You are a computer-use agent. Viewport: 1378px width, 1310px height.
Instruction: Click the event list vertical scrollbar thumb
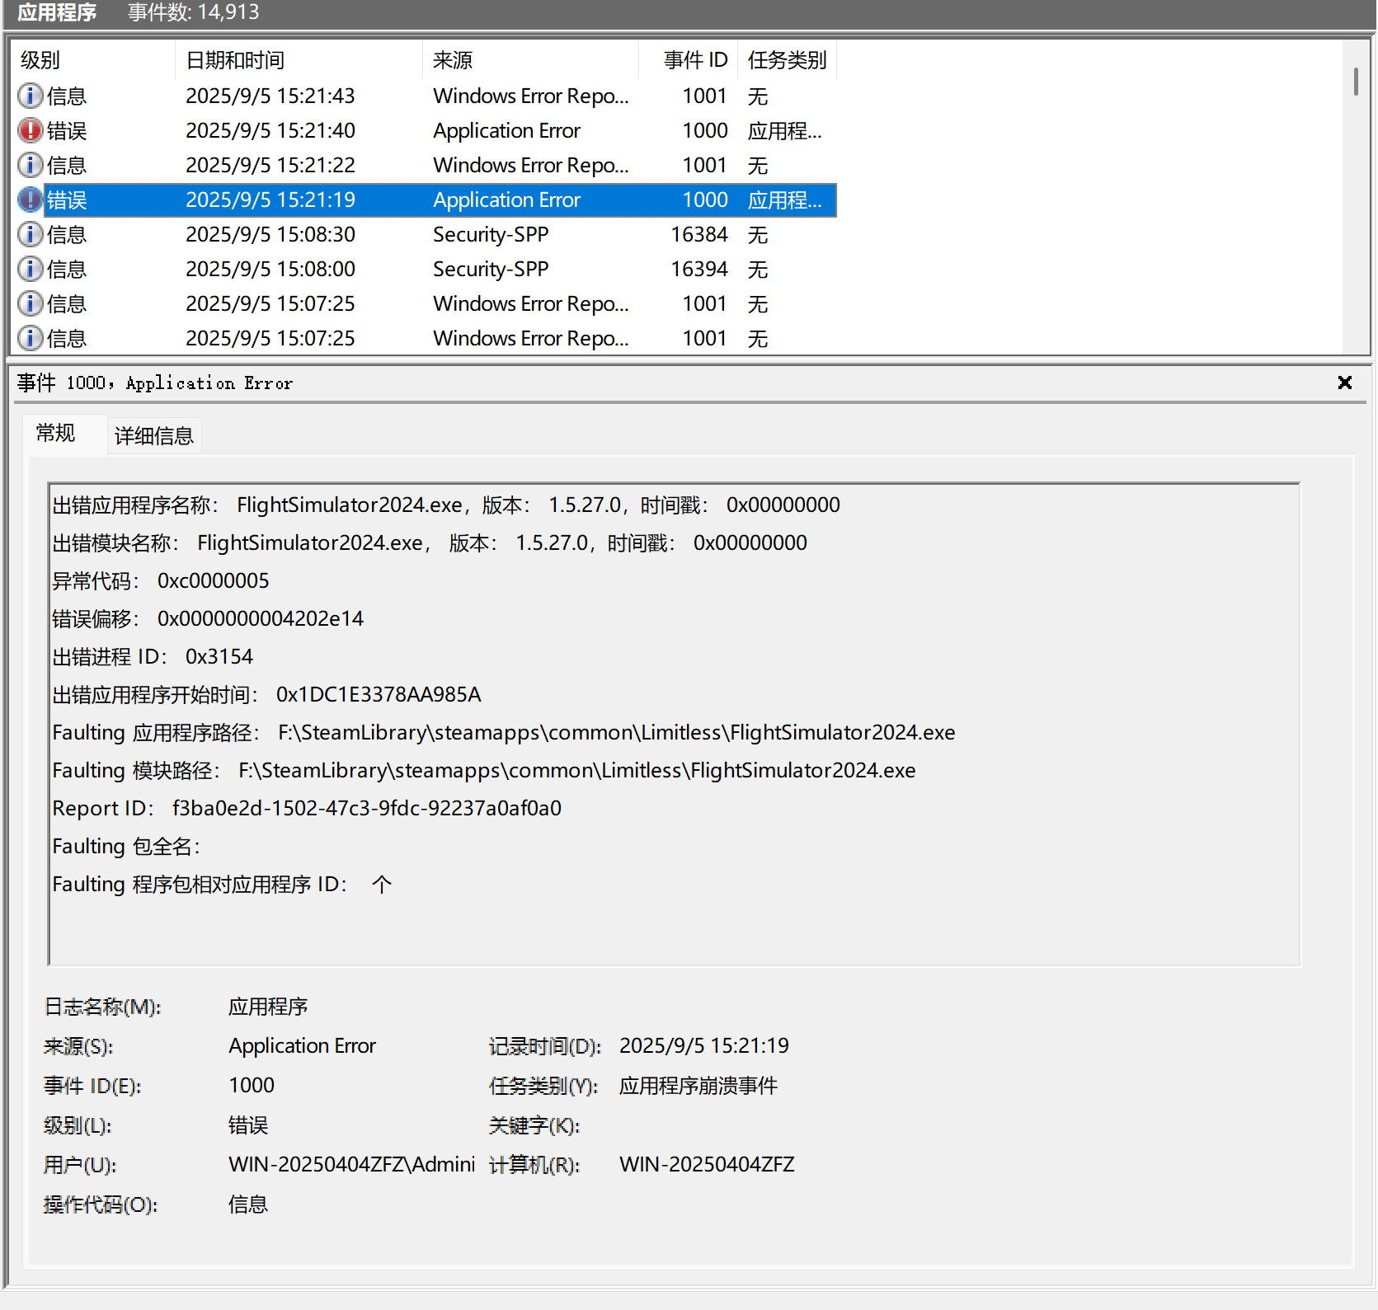pyautogui.click(x=1356, y=82)
